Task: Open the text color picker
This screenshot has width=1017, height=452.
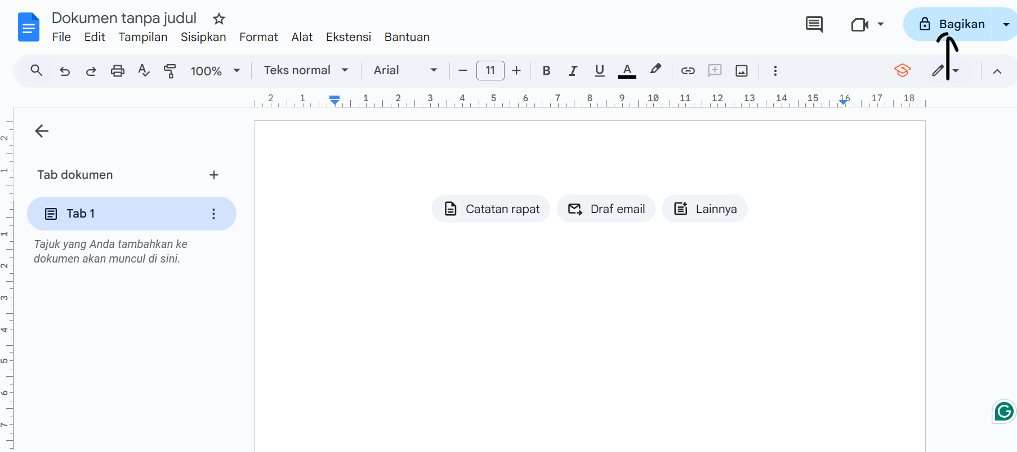Action: 627,71
